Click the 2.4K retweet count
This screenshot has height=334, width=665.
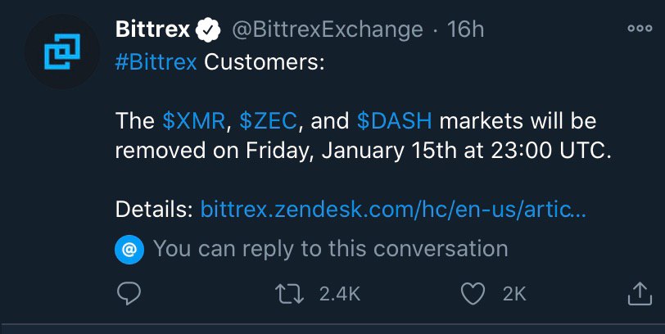coord(339,294)
